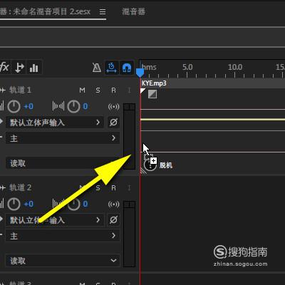Screen dimensions: 285x285
Task: Open the 主 output dropdown on 轨道 1
Action: pyautogui.click(x=63, y=138)
